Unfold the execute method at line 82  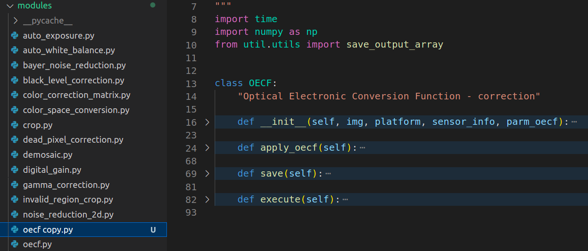click(x=207, y=200)
